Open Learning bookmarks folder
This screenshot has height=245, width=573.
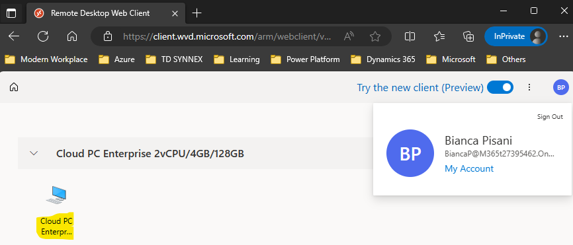coord(236,59)
